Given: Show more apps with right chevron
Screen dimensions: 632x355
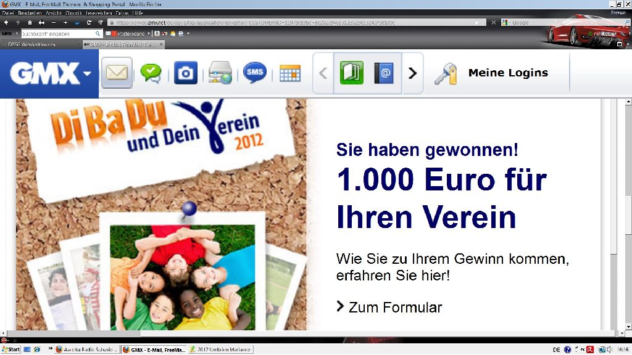Looking at the screenshot, I should 412,73.
